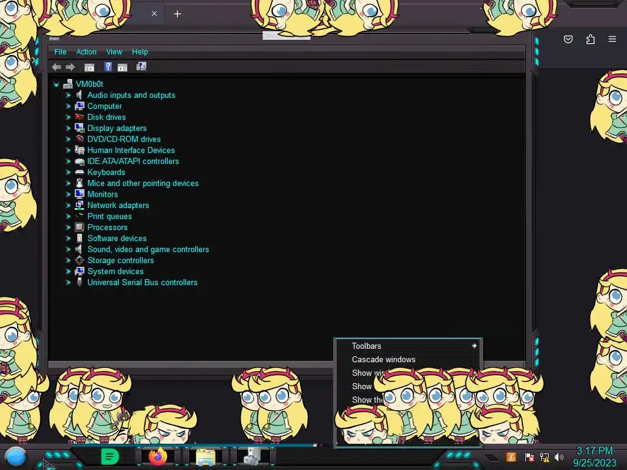This screenshot has height=470, width=627.
Task: Click the volume speaker tray icon
Action: point(560,457)
